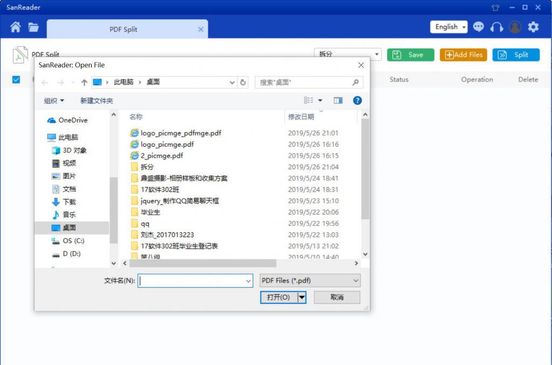The height and width of the screenshot is (365, 552).
Task: Select OneDrive in the navigation pane
Action: (x=73, y=120)
